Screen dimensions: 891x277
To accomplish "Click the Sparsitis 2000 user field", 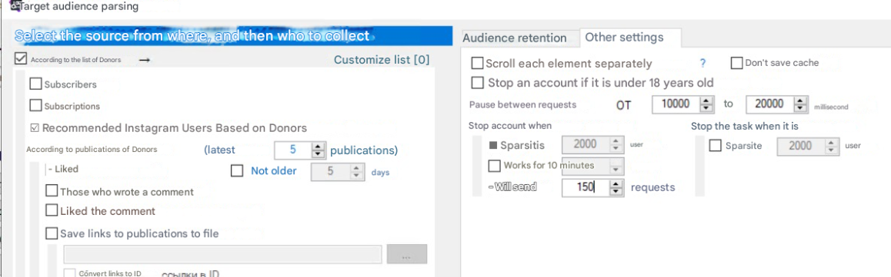I will pyautogui.click(x=586, y=145).
